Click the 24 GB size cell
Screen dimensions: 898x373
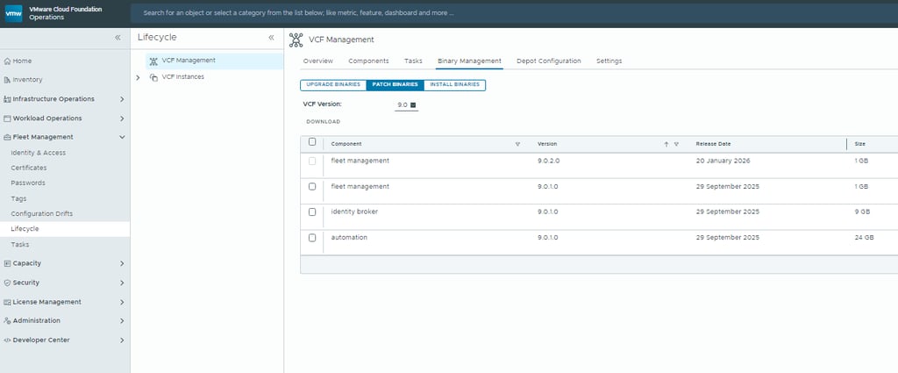pyautogui.click(x=864, y=238)
